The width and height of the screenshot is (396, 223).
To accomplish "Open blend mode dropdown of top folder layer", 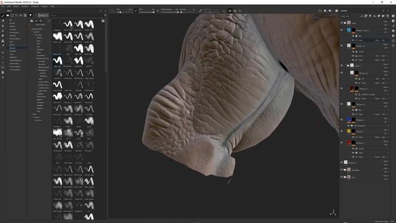I will tap(385, 22).
